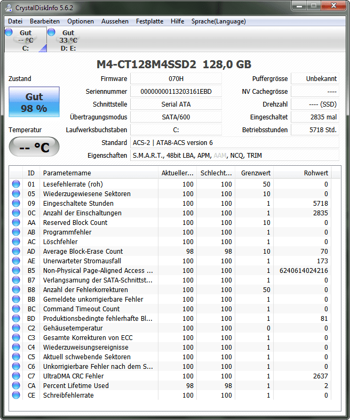The image size is (350, 420).
Task: Click status orb of Eingeschaltete Stunden row
Action: 16,203
